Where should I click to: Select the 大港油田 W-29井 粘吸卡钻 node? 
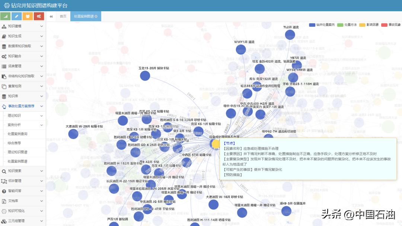coord(73,134)
